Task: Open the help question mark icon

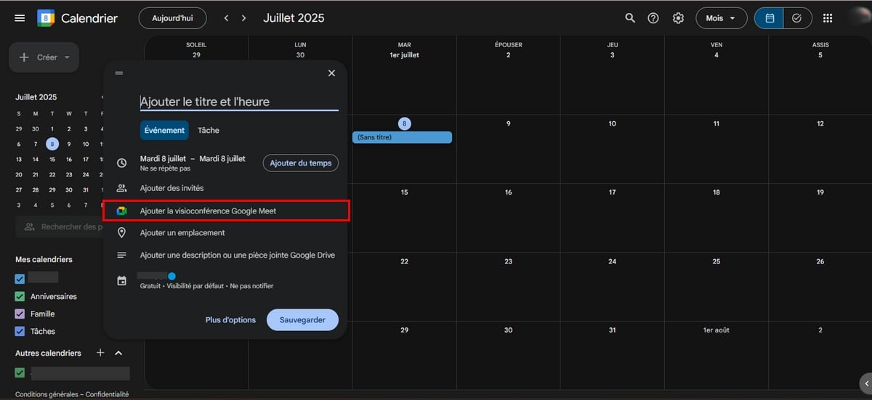Action: [x=653, y=18]
